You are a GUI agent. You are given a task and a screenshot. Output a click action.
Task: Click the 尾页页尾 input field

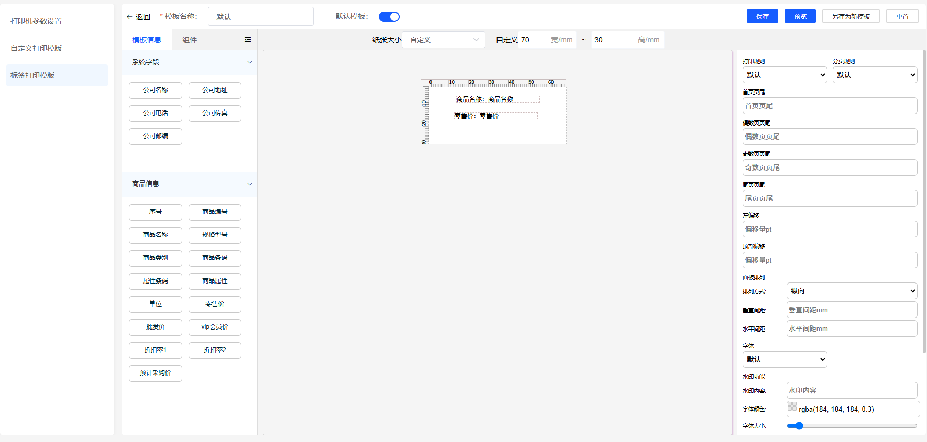[830, 198]
